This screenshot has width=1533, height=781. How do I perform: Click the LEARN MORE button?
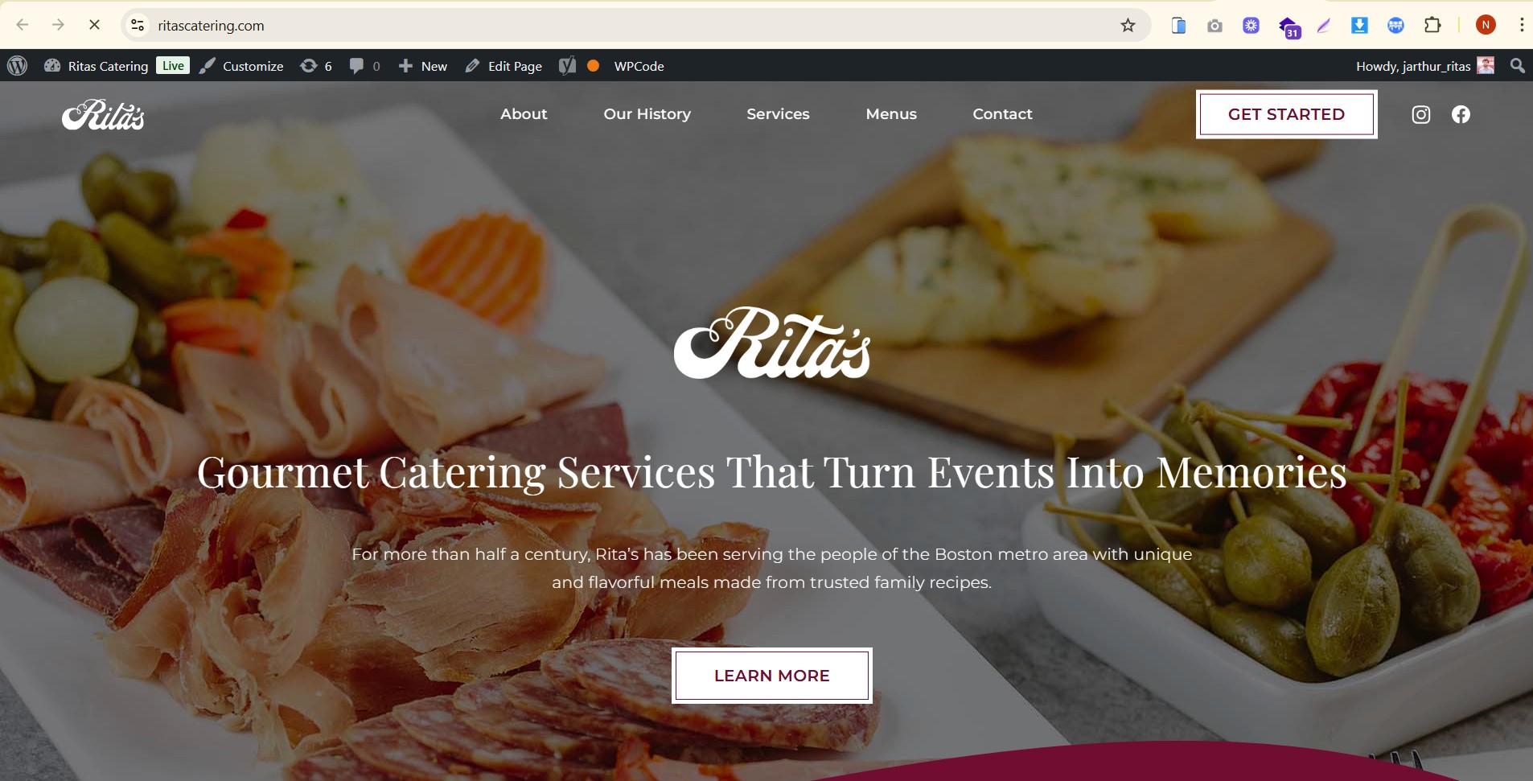772,676
